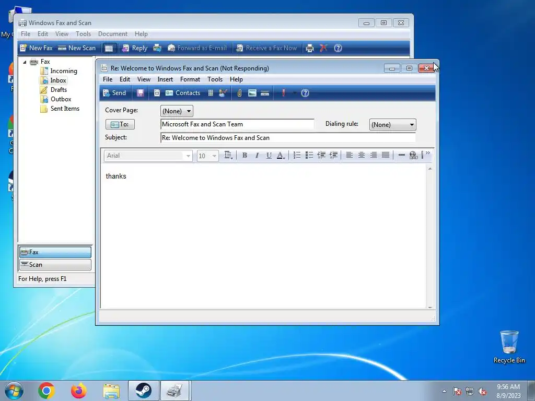Click the page preview icon left of Contacts
This screenshot has height=401, width=535.
pyautogui.click(x=157, y=93)
